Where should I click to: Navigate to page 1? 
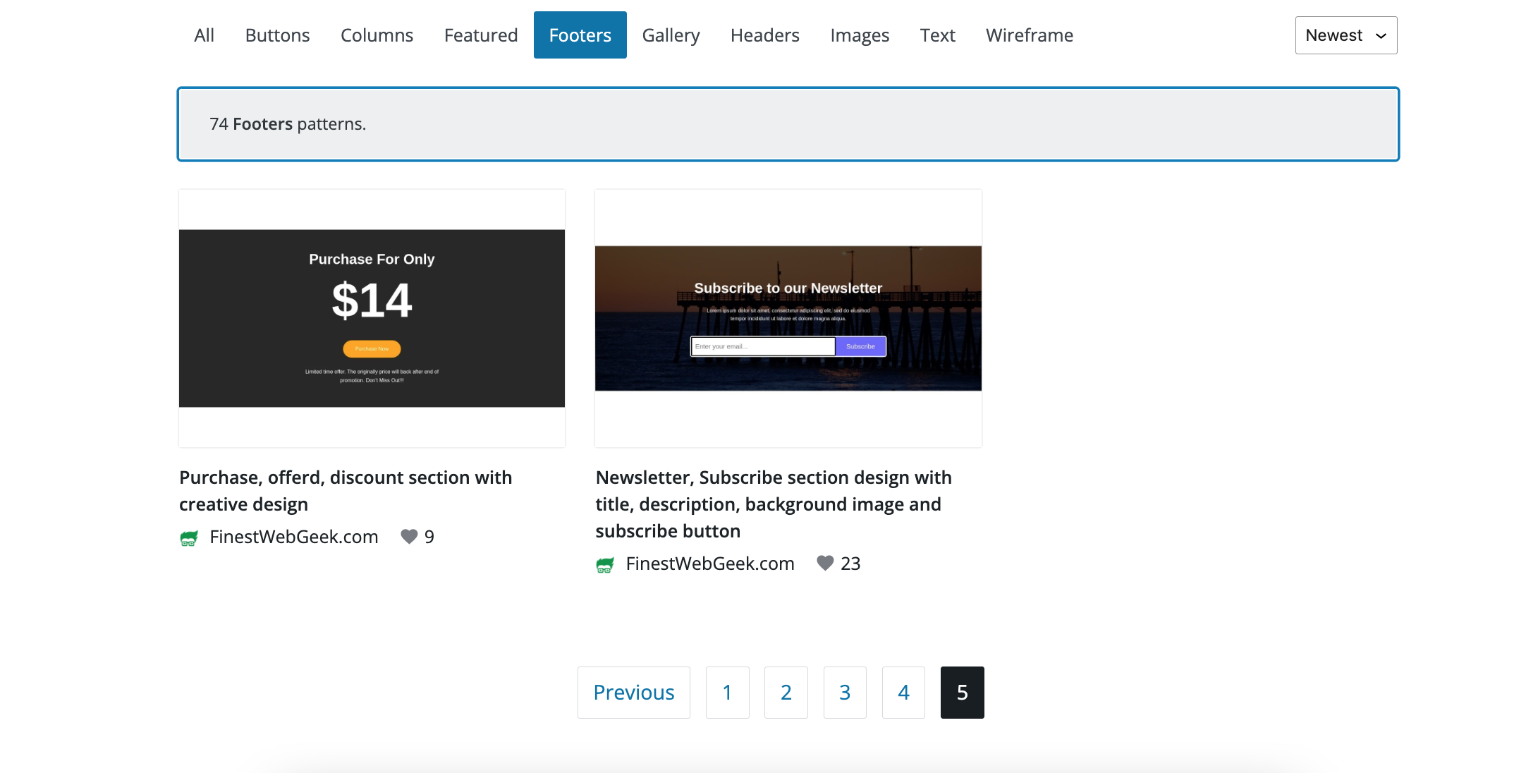point(726,691)
